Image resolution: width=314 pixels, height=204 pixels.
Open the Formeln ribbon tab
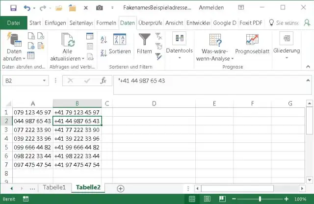(106, 23)
